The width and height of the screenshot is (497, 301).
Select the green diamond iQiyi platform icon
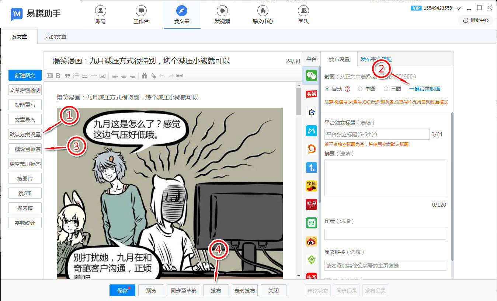click(312, 260)
